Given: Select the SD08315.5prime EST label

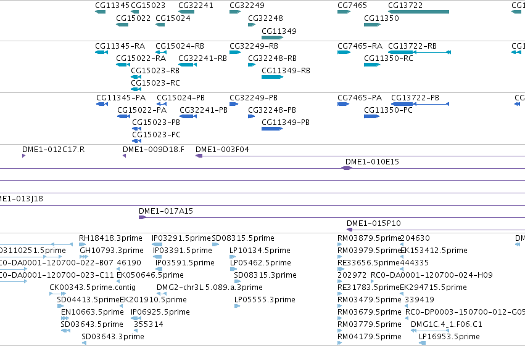Looking at the screenshot, I should tap(243, 238).
